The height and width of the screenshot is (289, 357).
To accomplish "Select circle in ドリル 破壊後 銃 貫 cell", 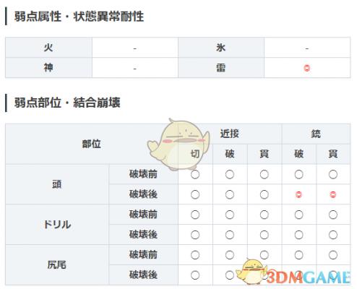I will point(333,235).
